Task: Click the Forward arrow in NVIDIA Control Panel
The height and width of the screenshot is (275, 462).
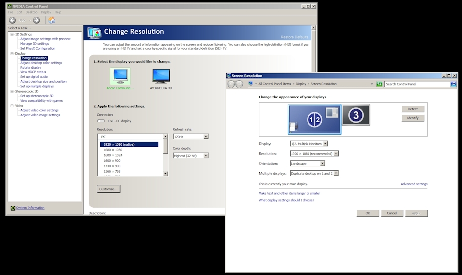Action: click(36, 20)
